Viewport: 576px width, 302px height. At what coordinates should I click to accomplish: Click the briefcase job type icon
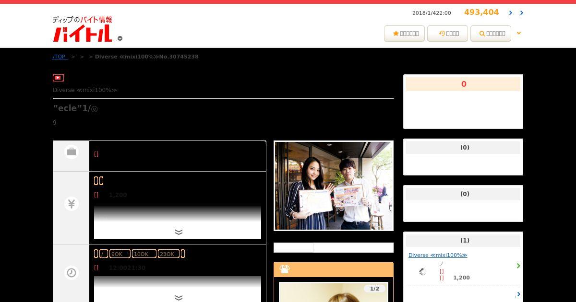72,152
